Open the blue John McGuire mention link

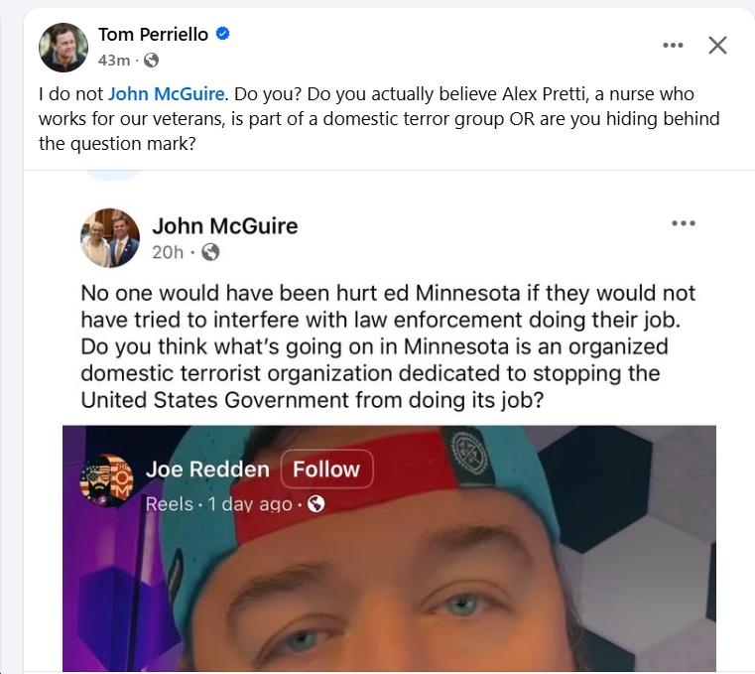166,94
